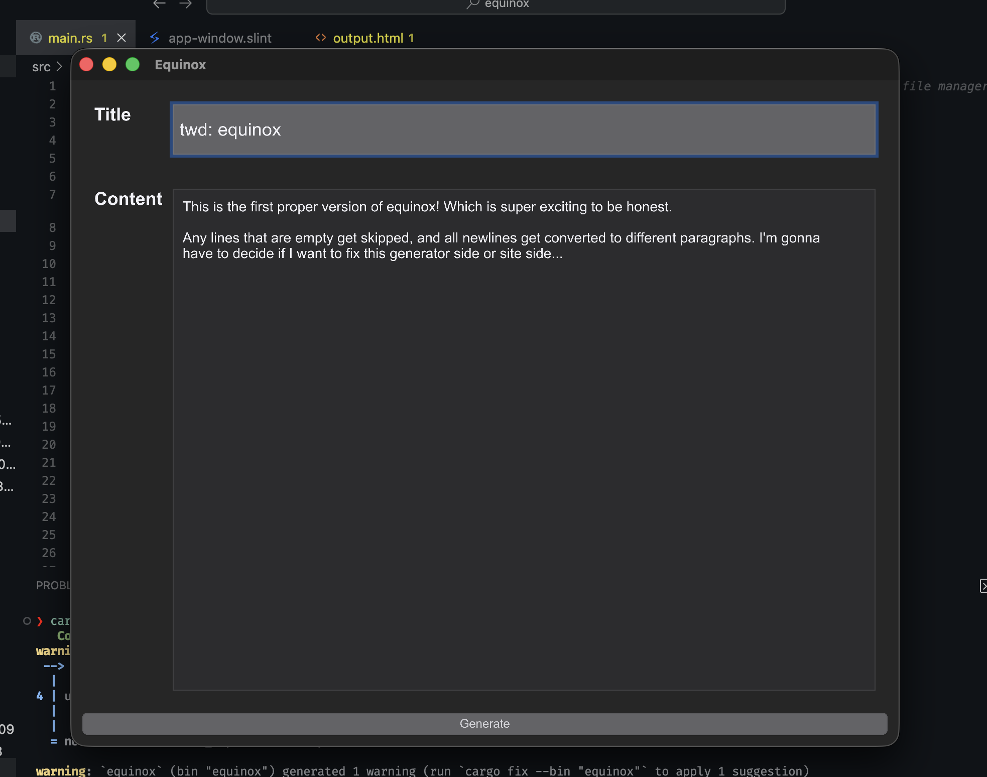
Task: Click the src breadcrumb folder
Action: pyautogui.click(x=41, y=67)
